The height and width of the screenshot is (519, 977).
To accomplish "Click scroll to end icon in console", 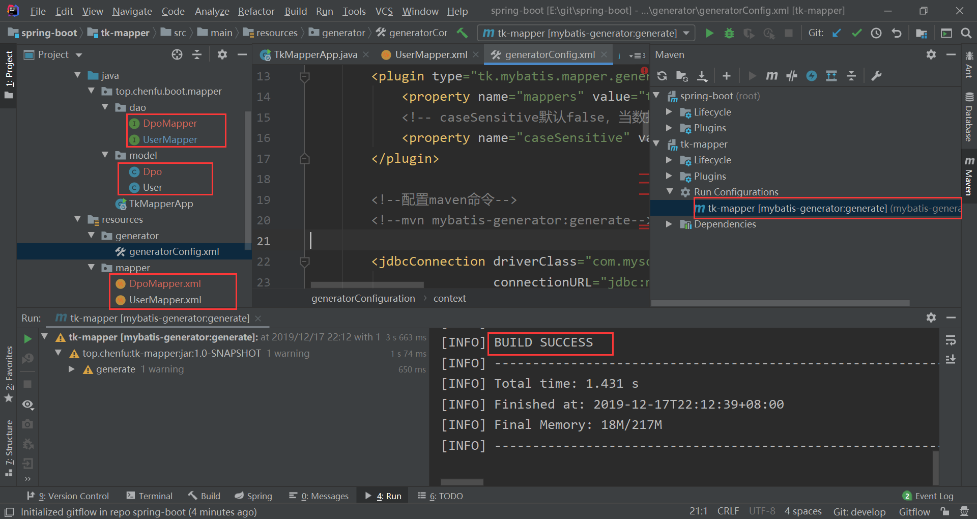I will (x=951, y=360).
